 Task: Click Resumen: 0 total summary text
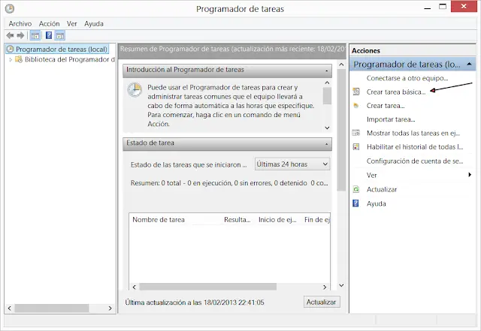pos(229,183)
